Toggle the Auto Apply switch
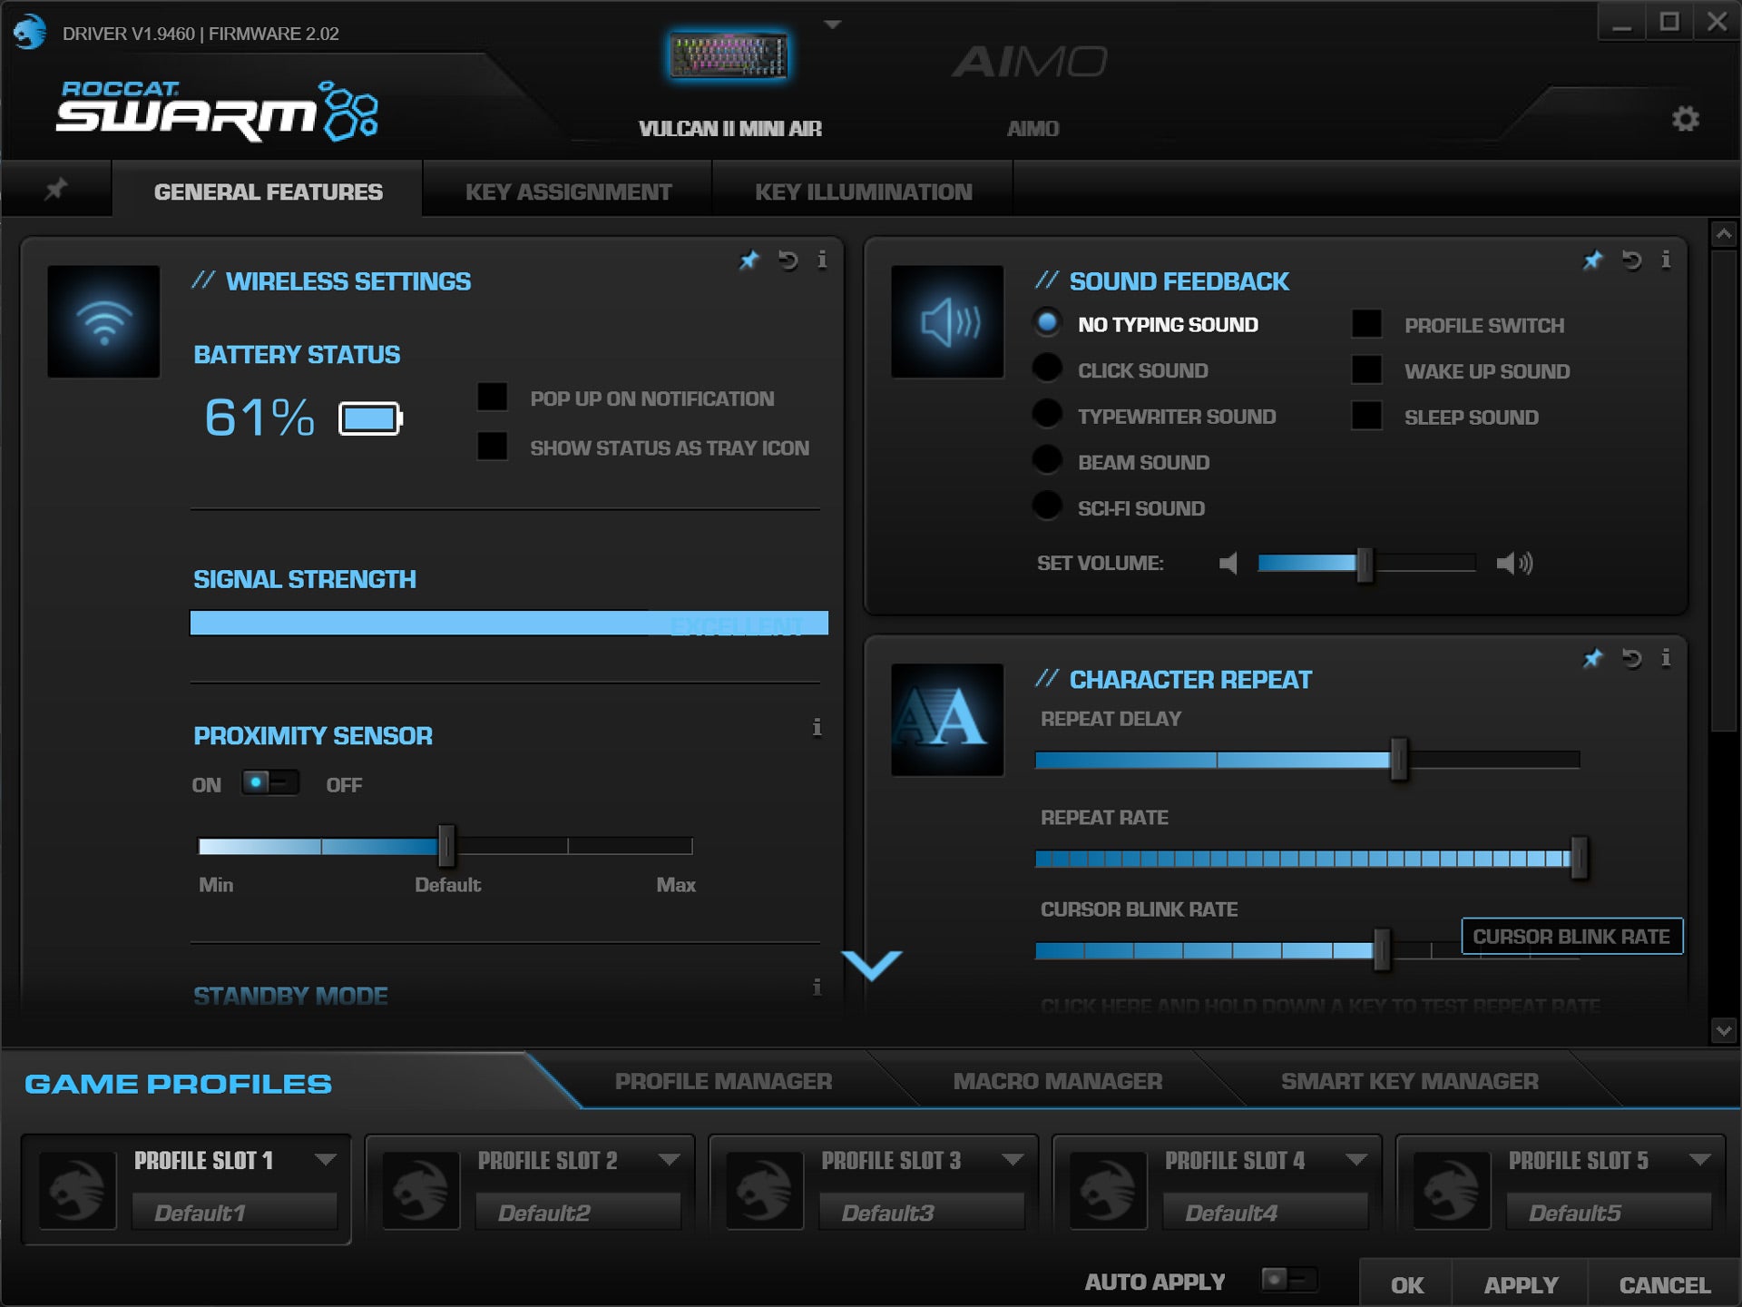 tap(1288, 1280)
